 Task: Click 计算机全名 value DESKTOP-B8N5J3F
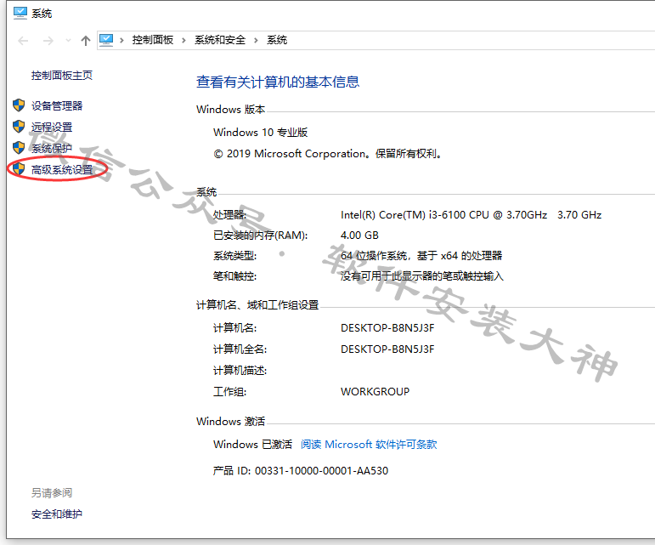pyautogui.click(x=387, y=349)
